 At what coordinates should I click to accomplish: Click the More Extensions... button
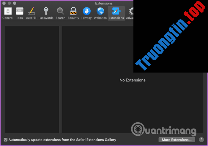point(177,140)
